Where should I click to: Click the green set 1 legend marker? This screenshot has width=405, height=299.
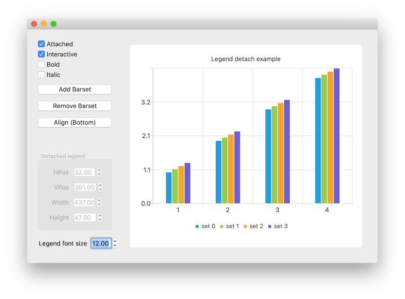(221, 226)
